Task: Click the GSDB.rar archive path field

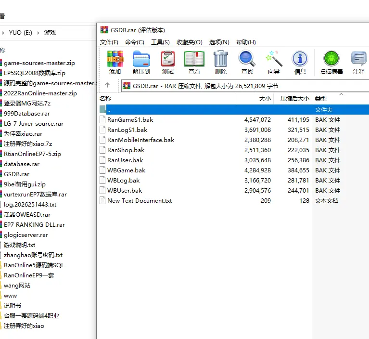Action: pos(245,86)
